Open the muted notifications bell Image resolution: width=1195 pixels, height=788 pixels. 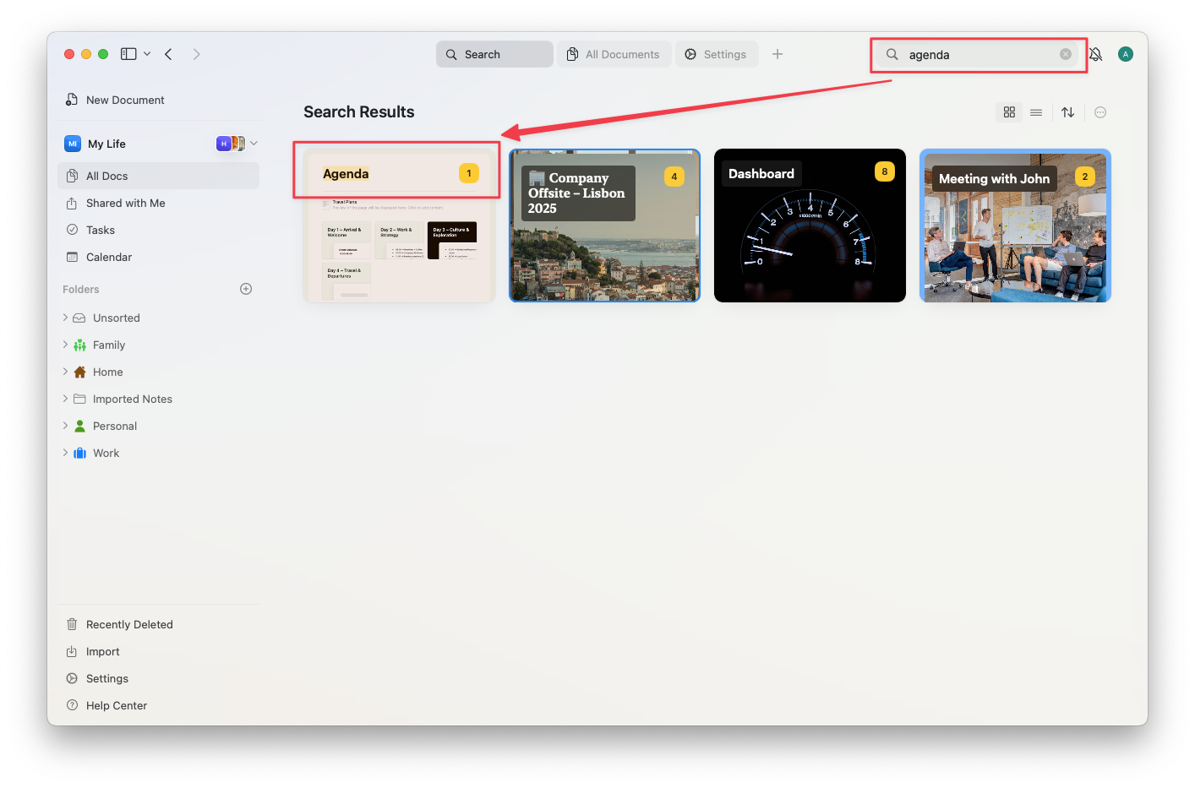tap(1095, 54)
